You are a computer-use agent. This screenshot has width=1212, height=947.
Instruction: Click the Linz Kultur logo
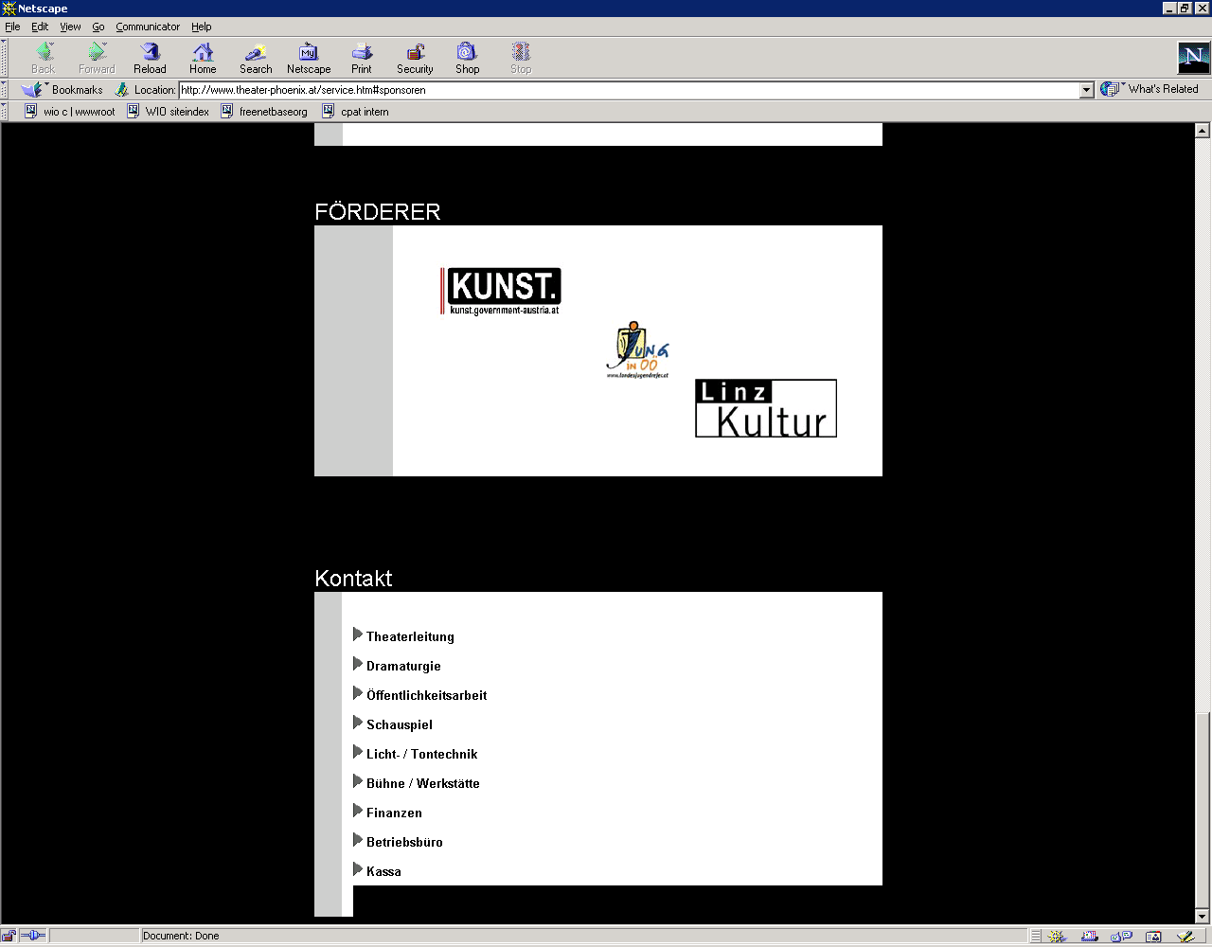[765, 408]
